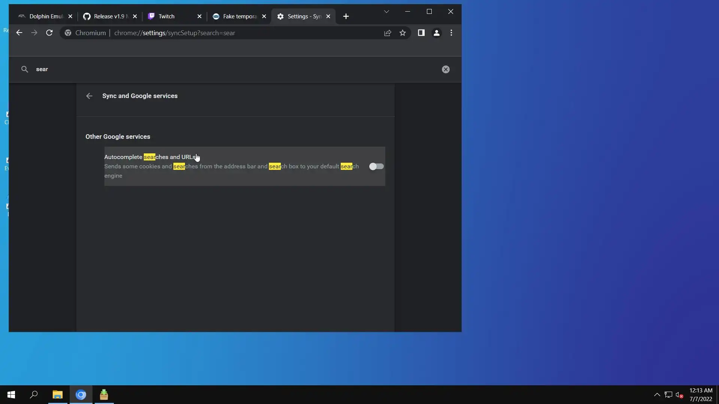The width and height of the screenshot is (719, 404).
Task: Click the address bar URL
Action: [x=175, y=33]
